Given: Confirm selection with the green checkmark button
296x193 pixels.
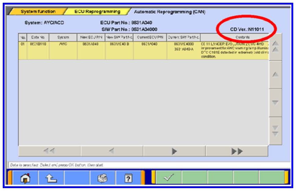Looking at the screenshot, I should (x=169, y=177).
